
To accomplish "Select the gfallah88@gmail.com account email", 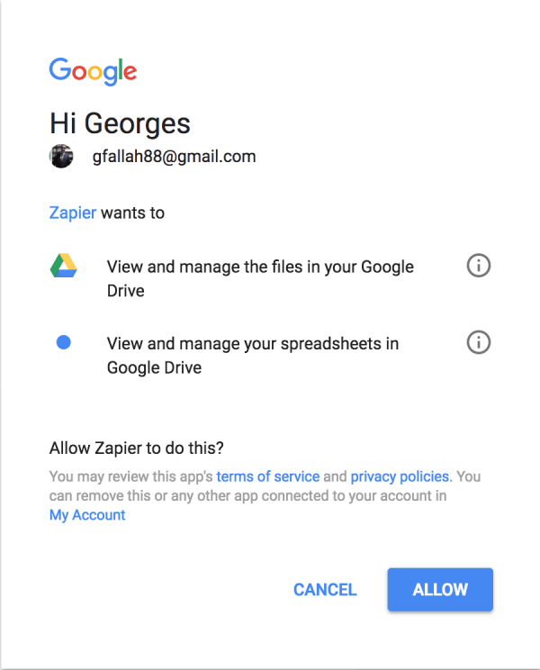I will click(174, 157).
